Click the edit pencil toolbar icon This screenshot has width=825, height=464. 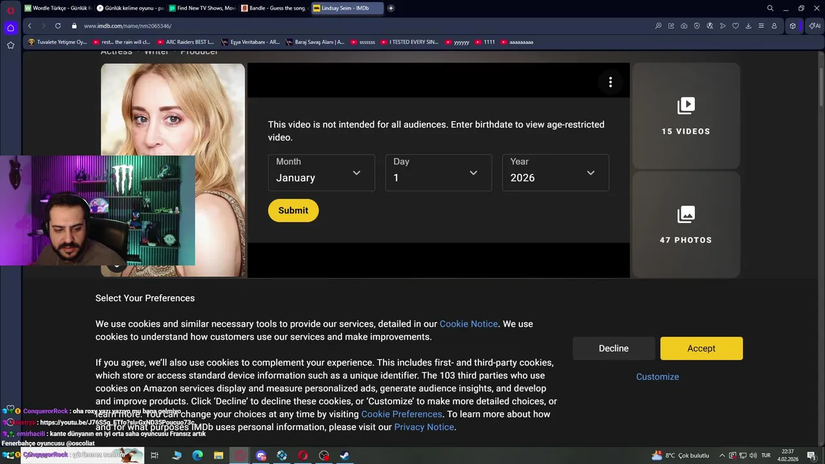[671, 26]
